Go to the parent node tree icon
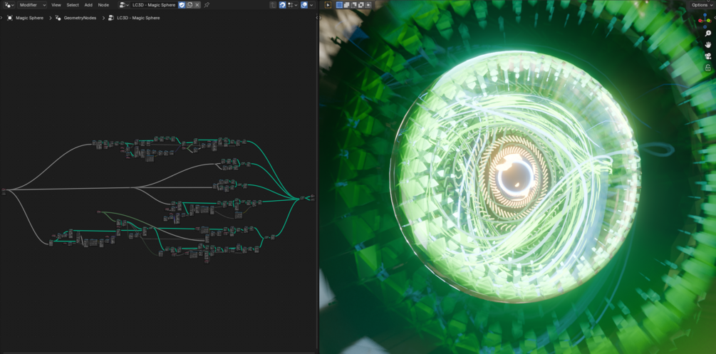This screenshot has width=716, height=354. tap(273, 4)
